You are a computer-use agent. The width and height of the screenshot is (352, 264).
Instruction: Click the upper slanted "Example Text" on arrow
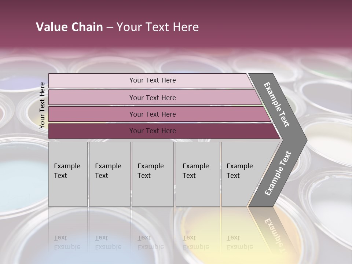click(277, 104)
